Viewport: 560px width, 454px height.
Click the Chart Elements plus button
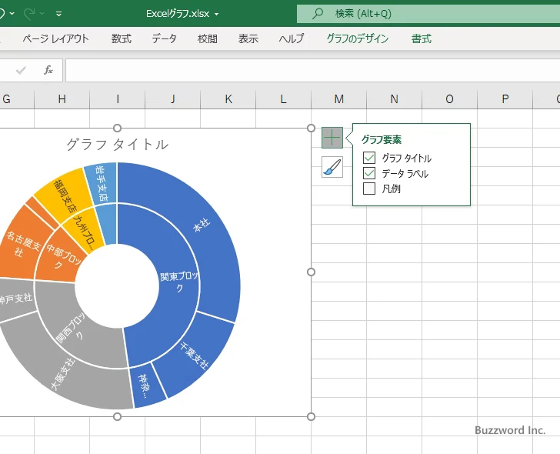click(332, 138)
